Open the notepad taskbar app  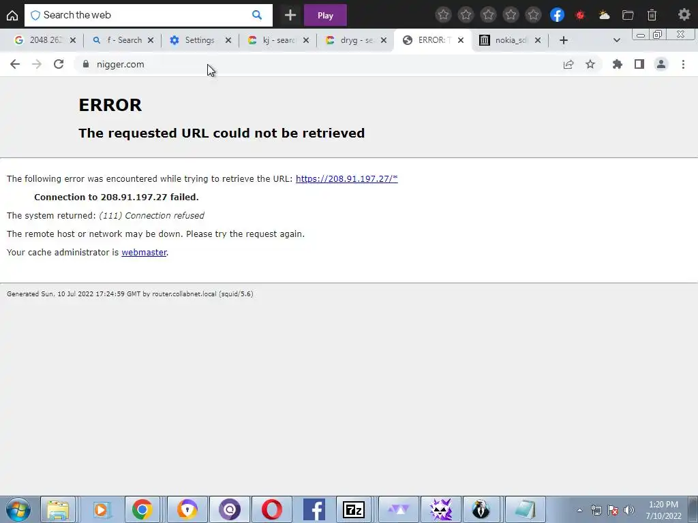pyautogui.click(x=526, y=509)
